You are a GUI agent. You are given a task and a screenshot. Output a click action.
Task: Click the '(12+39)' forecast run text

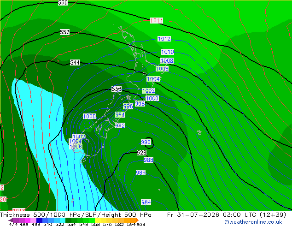click(x=273, y=215)
